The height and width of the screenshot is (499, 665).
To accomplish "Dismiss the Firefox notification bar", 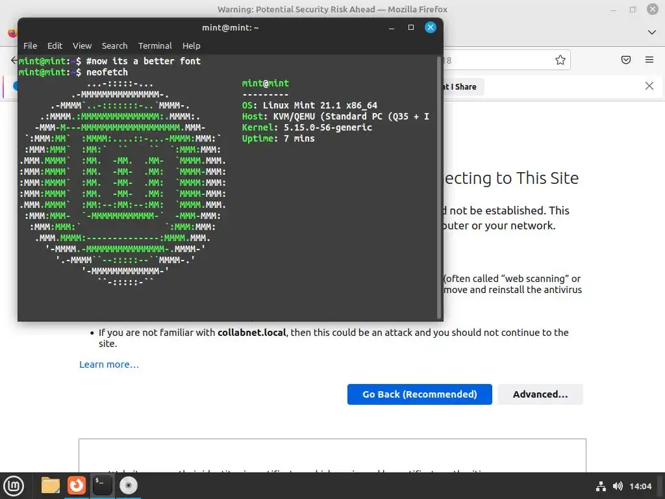I will [649, 86].
